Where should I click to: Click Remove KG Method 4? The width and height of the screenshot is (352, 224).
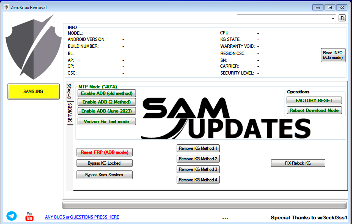(198, 180)
